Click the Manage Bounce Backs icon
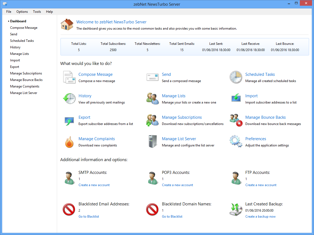The height and width of the screenshot is (235, 314). (236, 120)
